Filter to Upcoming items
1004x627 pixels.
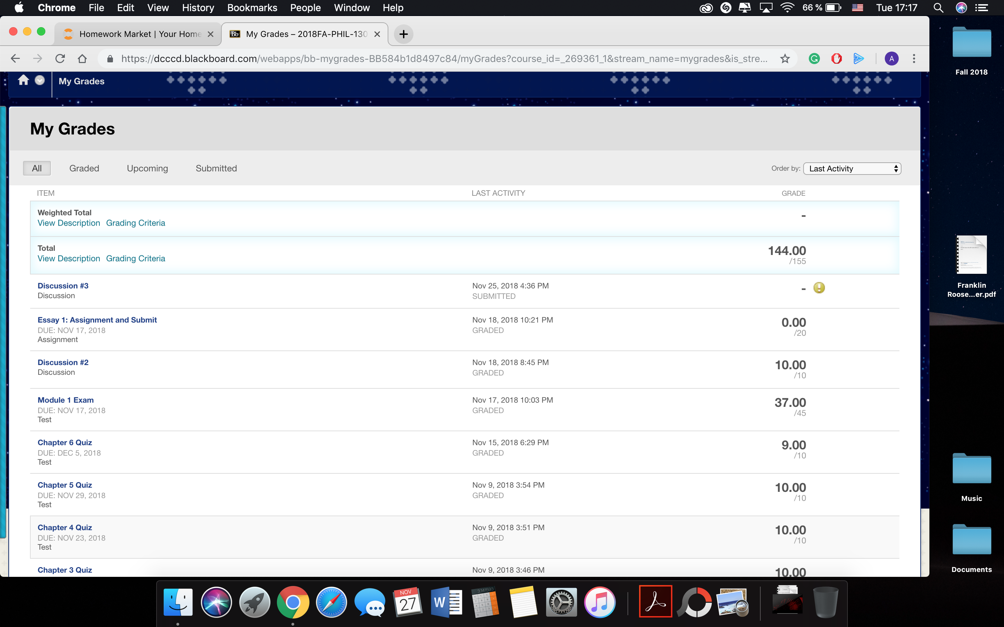147,168
